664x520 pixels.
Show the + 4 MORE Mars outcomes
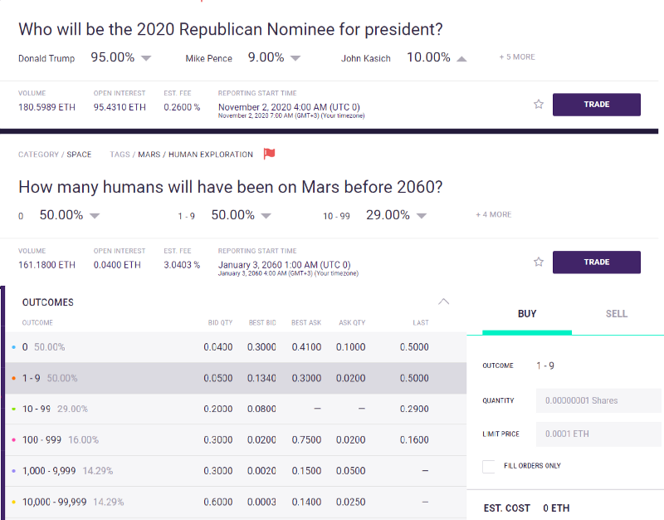pyautogui.click(x=493, y=215)
